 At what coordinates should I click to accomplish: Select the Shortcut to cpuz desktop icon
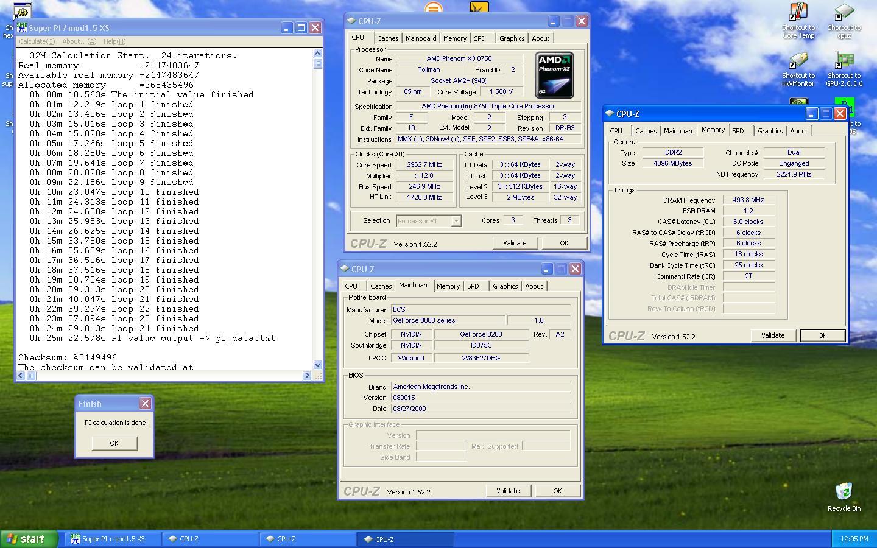tap(844, 21)
